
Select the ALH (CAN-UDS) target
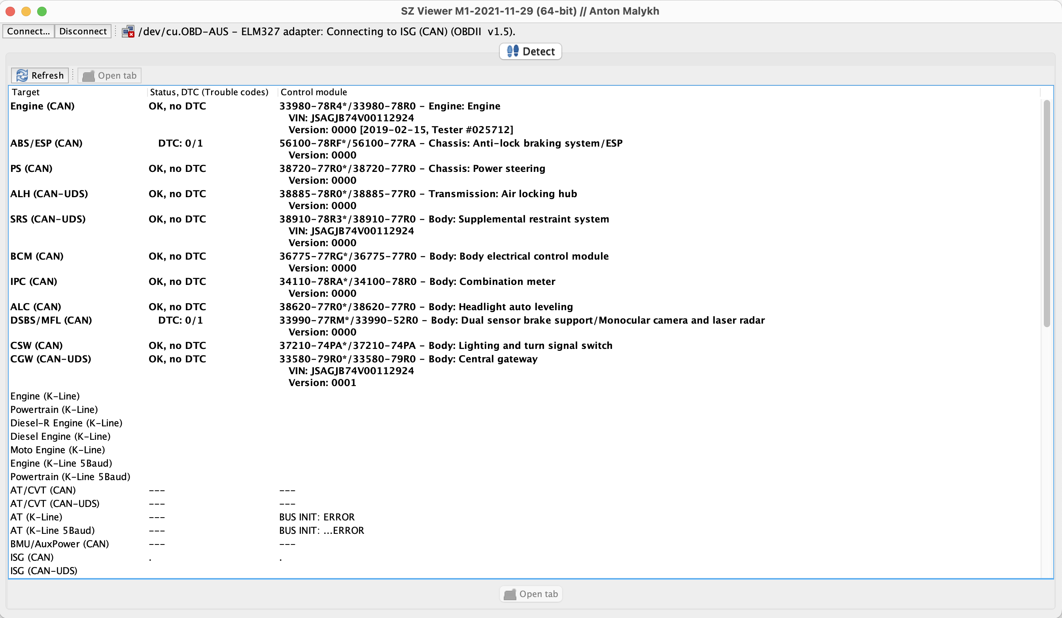tap(49, 194)
